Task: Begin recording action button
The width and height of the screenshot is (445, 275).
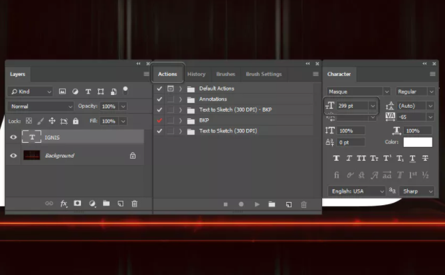Action: click(x=241, y=205)
